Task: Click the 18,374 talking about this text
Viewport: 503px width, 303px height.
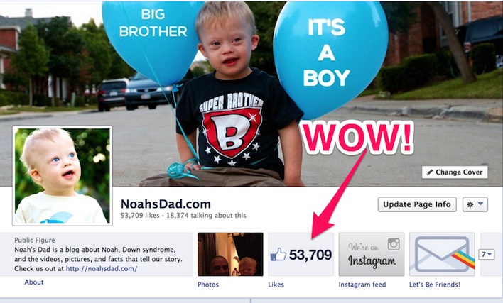Action: point(206,216)
